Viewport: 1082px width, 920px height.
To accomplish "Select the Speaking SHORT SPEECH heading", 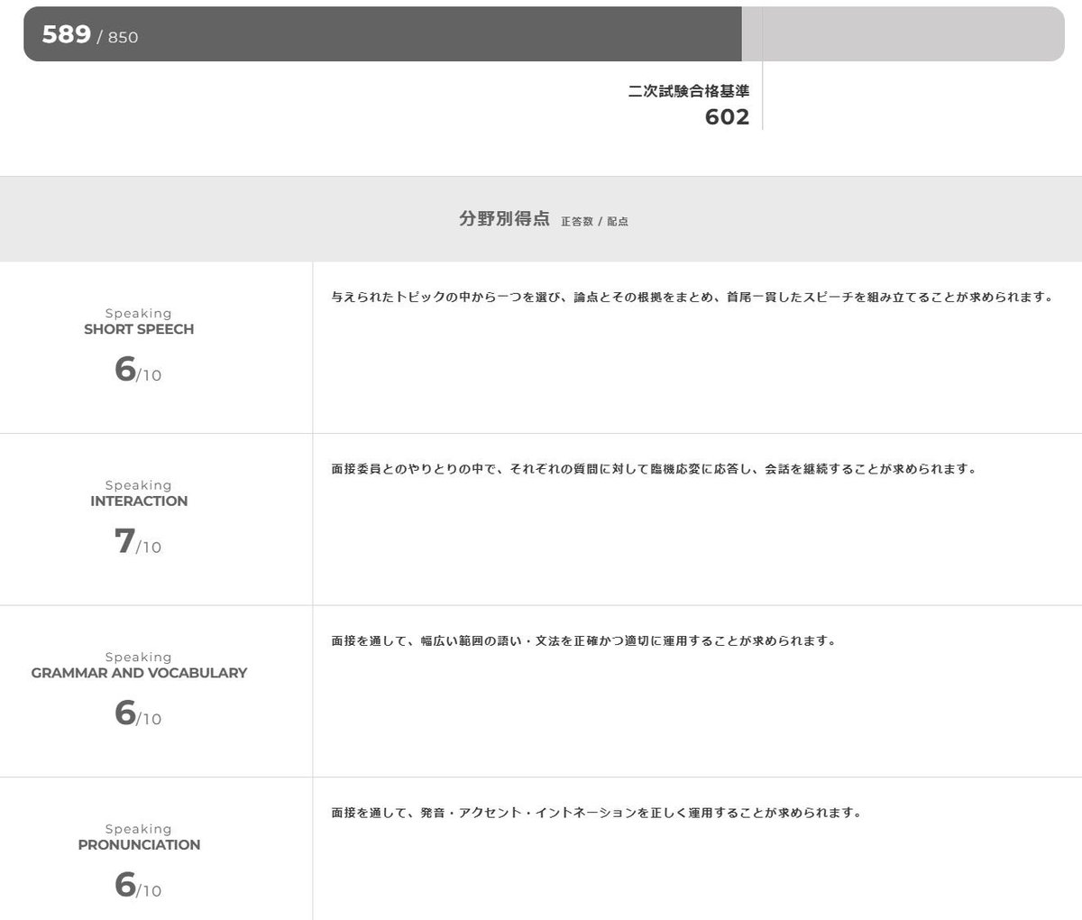I will (139, 321).
